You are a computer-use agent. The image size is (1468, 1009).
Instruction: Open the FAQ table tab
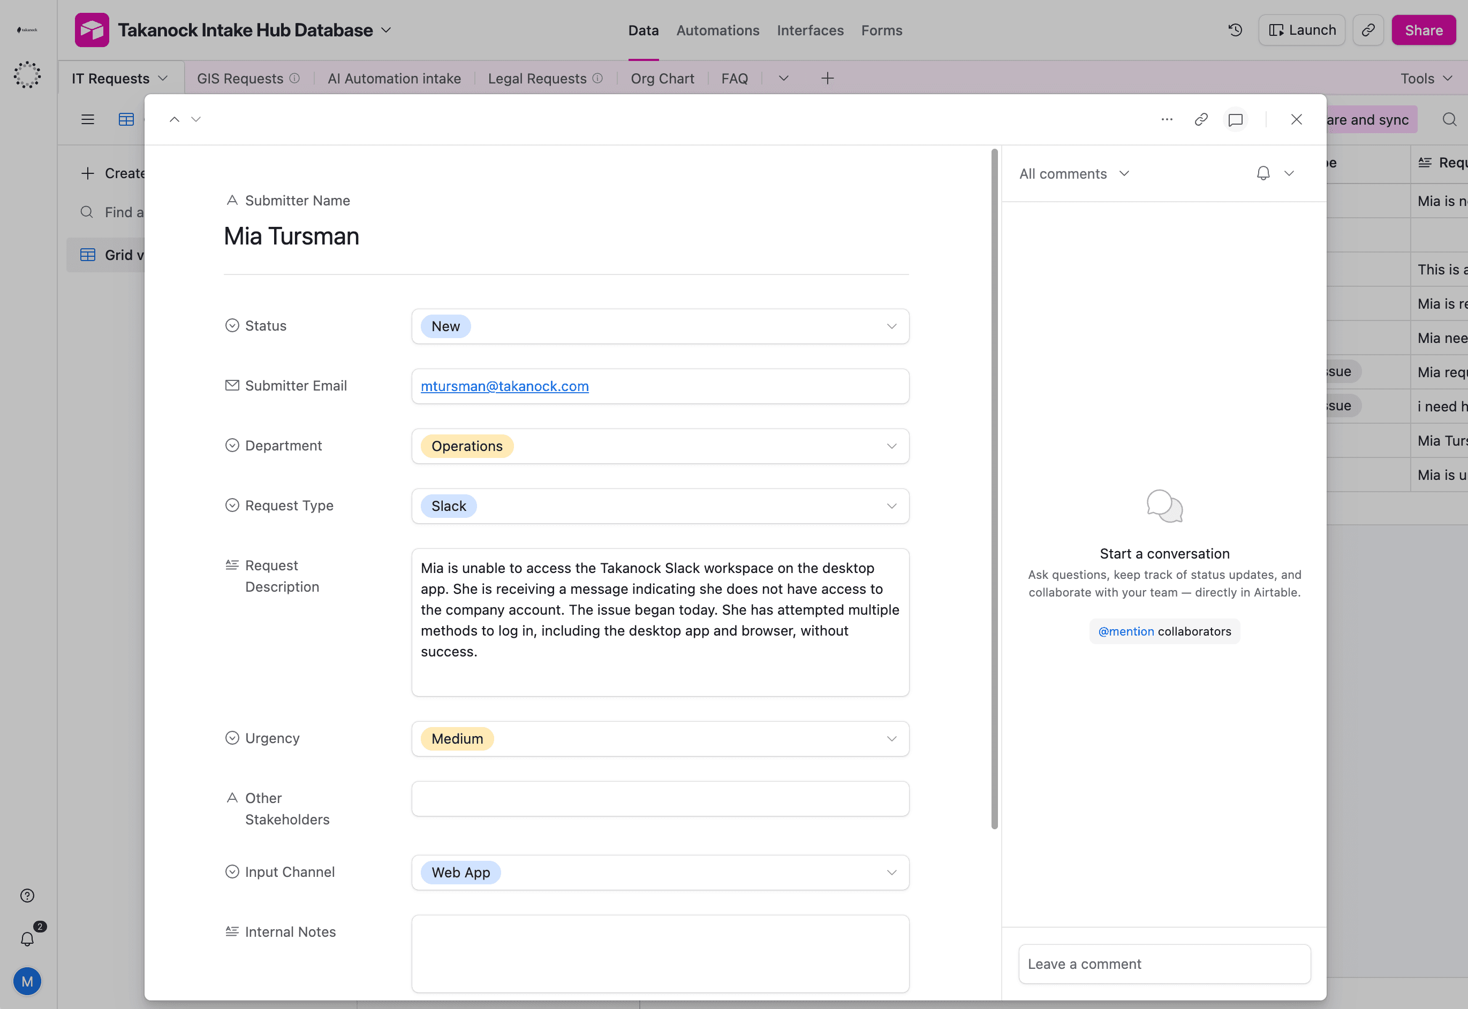point(735,79)
